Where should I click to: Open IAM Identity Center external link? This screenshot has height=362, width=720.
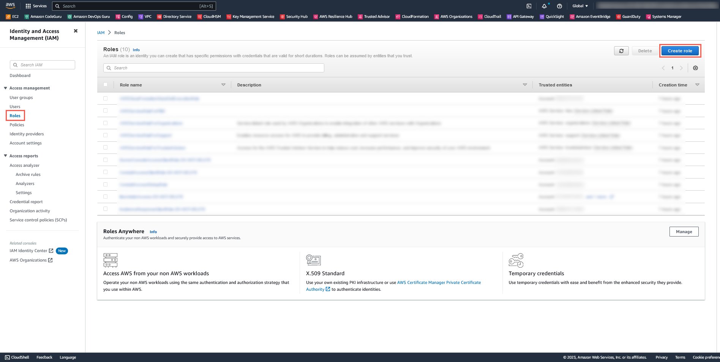(x=32, y=251)
